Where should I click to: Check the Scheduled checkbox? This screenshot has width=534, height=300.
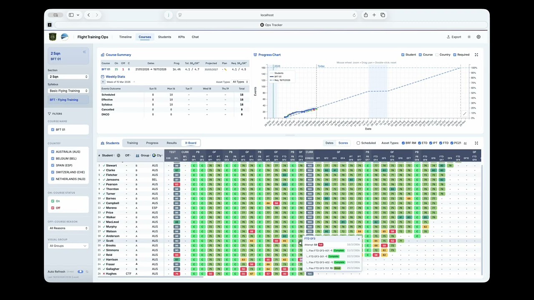pos(358,143)
